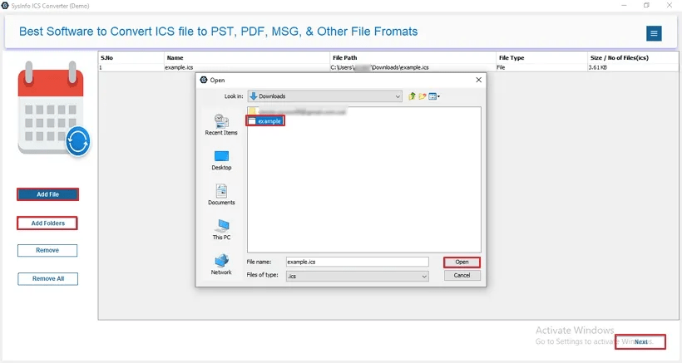Click the File Type column header
Screen dimensions: 682x363
coord(541,58)
